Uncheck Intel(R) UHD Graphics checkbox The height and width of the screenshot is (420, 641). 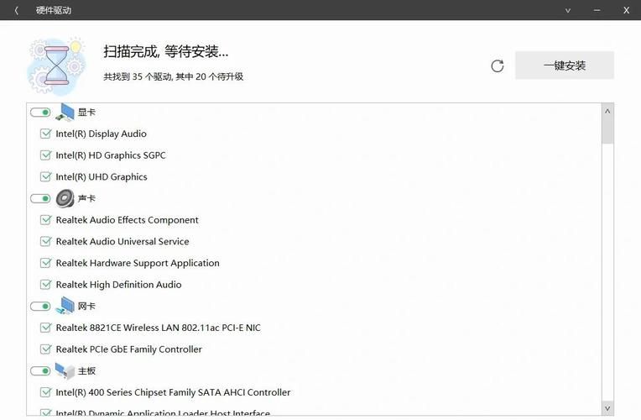(46, 177)
